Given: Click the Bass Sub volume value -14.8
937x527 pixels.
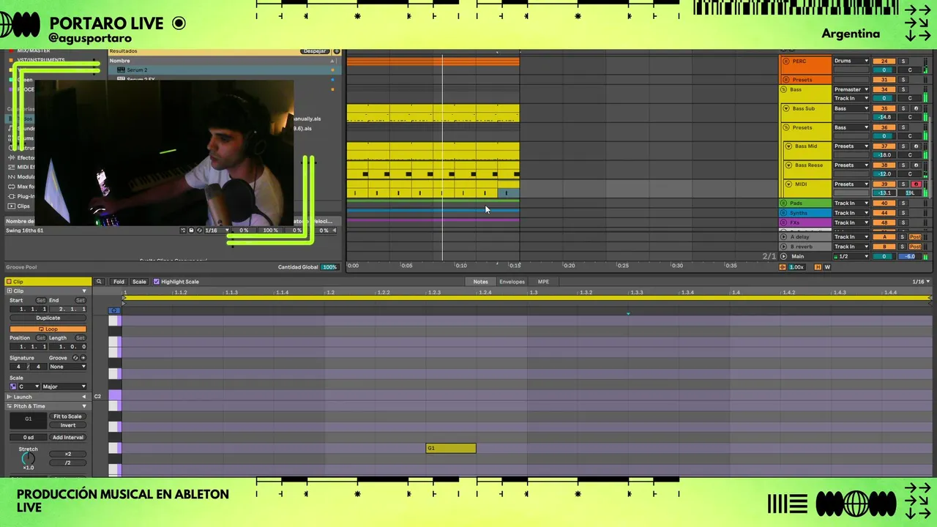Looking at the screenshot, I should pyautogui.click(x=884, y=117).
